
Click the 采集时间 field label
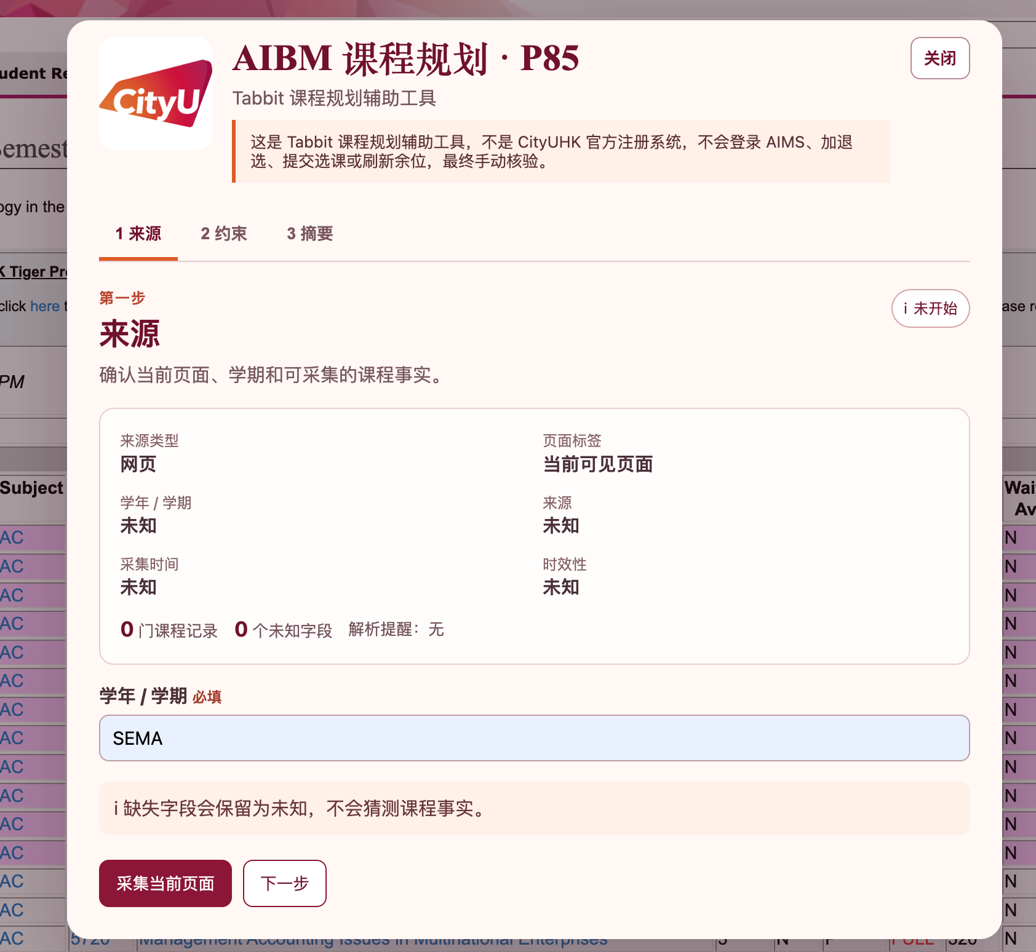149,565
